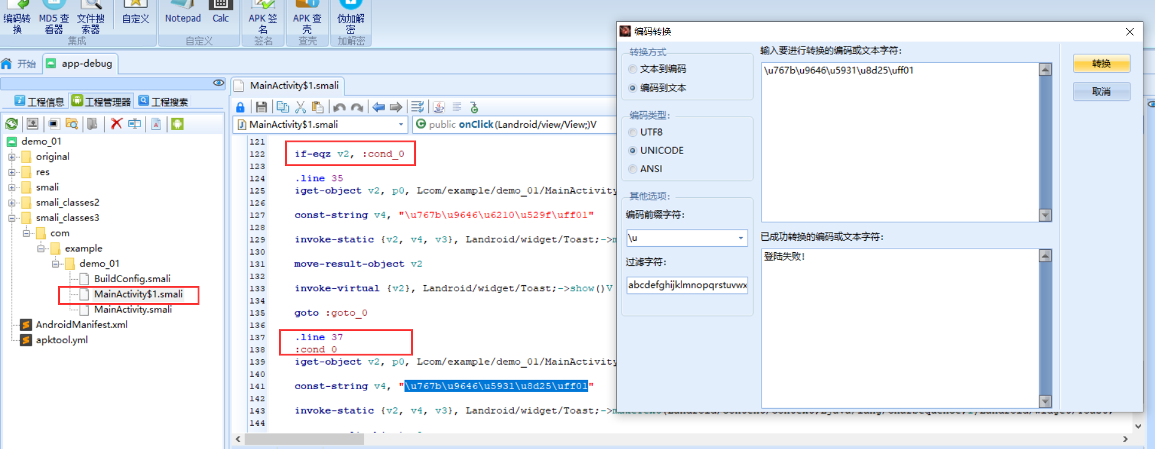The width and height of the screenshot is (1155, 449).
Task: Click the refresh project icon in project toolbar
Action: click(12, 124)
